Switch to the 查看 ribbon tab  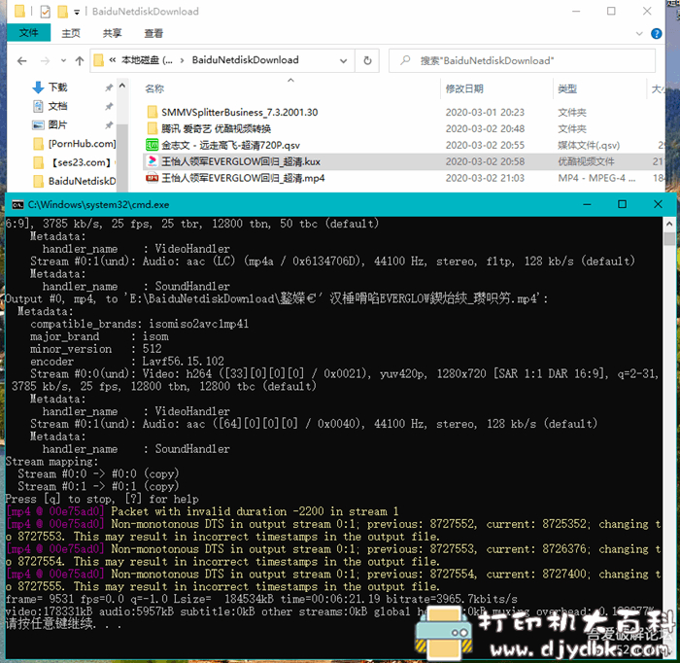pos(153,33)
